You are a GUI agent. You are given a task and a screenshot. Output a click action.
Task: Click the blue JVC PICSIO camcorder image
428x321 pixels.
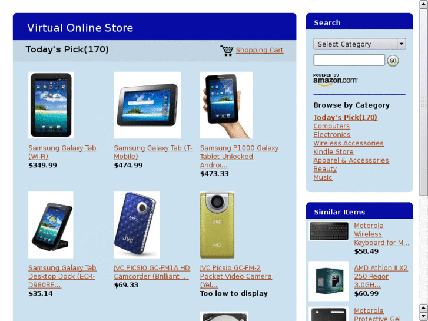pyautogui.click(x=137, y=225)
